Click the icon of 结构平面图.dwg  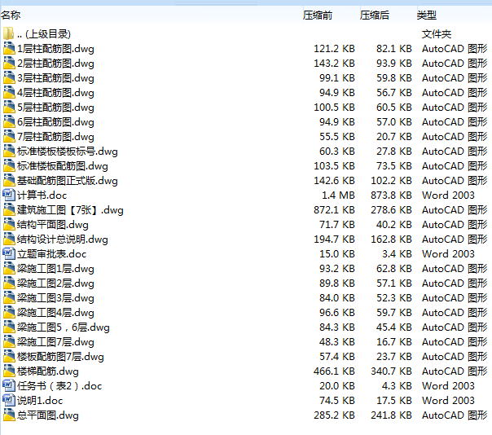9,224
